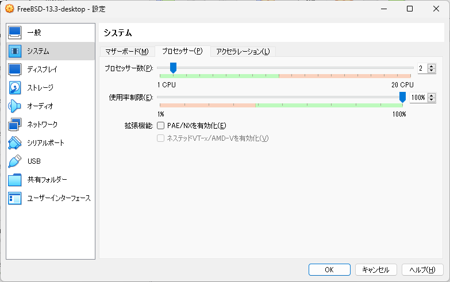
Task: Increase processor count with up stepper arrow
Action: tap(432, 66)
